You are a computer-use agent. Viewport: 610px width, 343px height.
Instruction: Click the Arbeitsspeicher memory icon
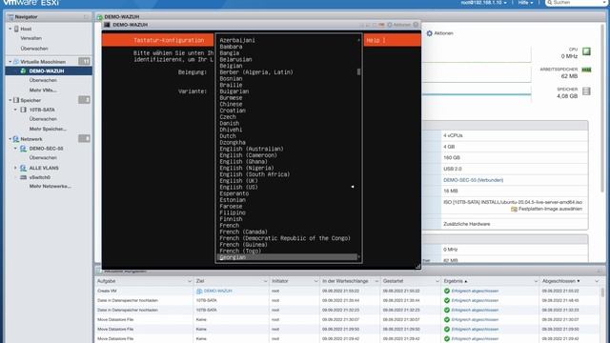pyautogui.click(x=586, y=70)
